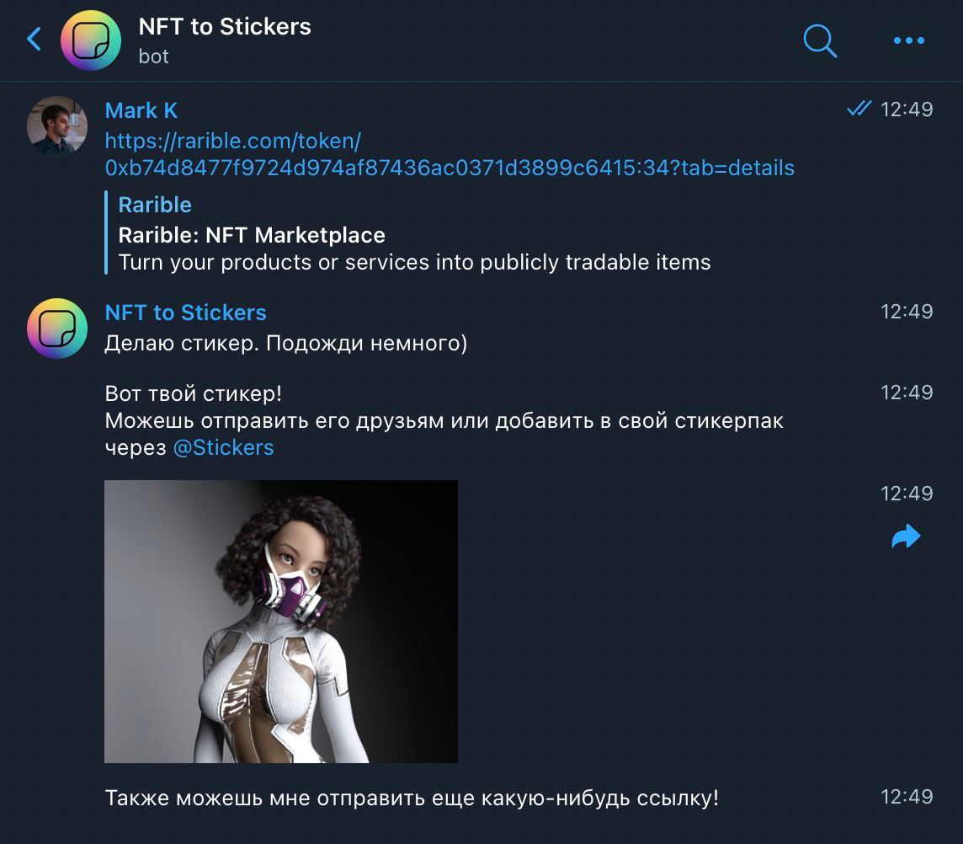Open the masked woman sticker image
Viewport: 963px width, 844px height.
[x=281, y=622]
